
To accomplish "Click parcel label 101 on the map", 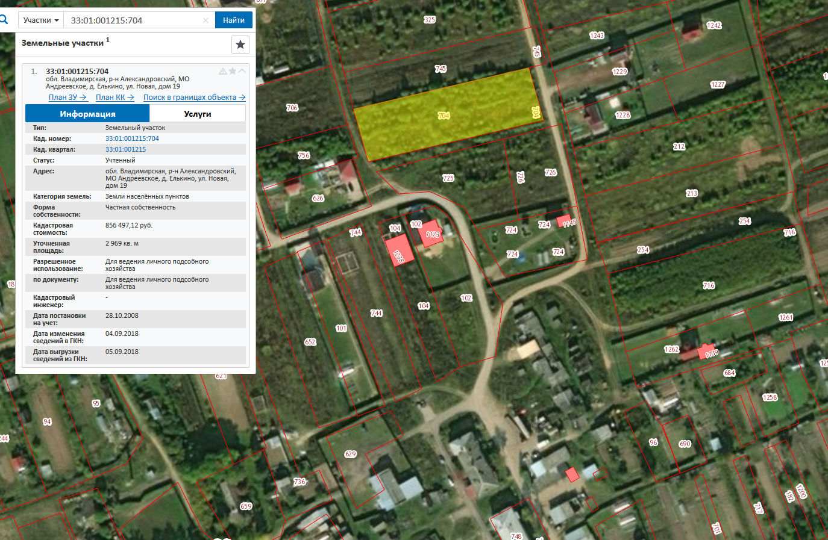I will pyautogui.click(x=342, y=328).
